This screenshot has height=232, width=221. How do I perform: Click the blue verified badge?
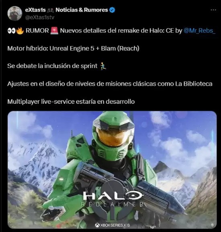(112, 10)
